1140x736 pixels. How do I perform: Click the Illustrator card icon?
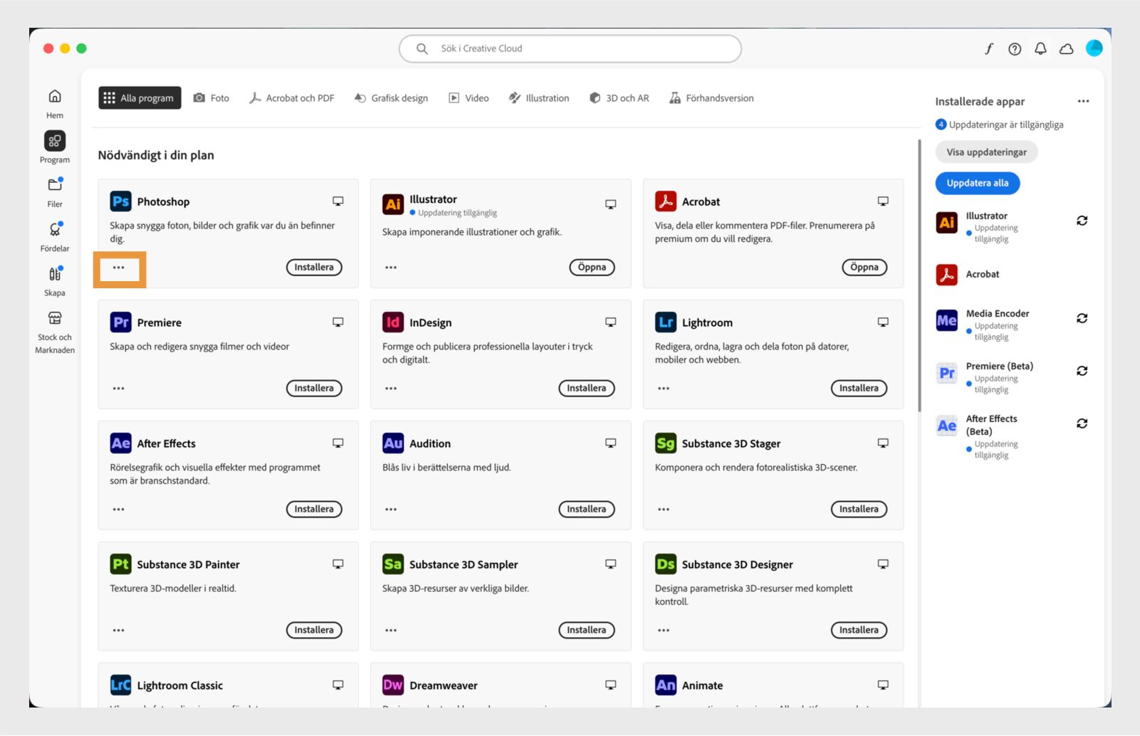tap(393, 204)
